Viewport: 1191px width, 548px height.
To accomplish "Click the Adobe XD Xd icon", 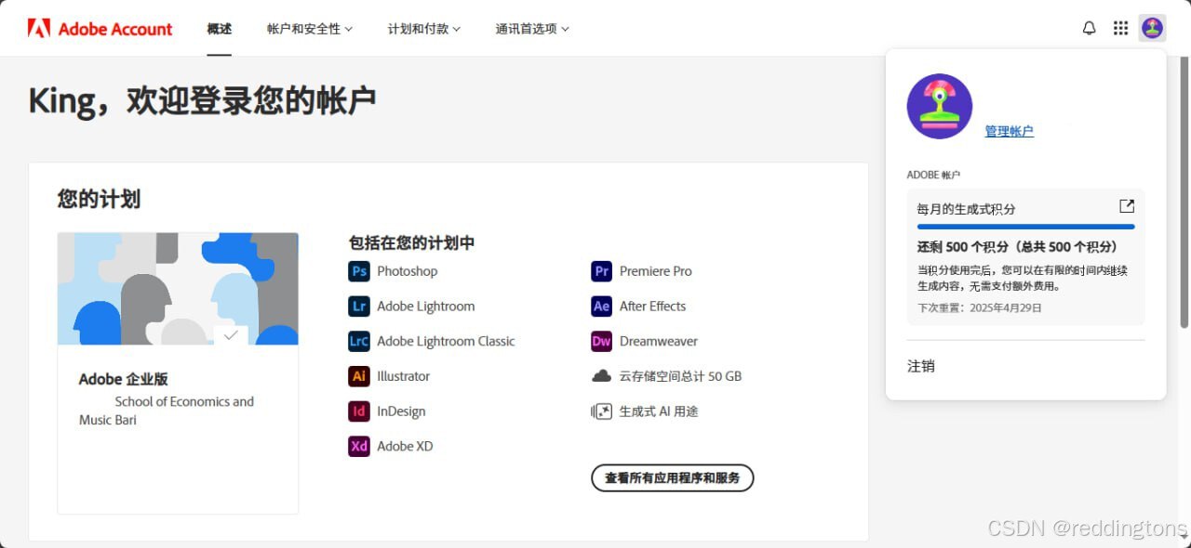I will [x=359, y=446].
